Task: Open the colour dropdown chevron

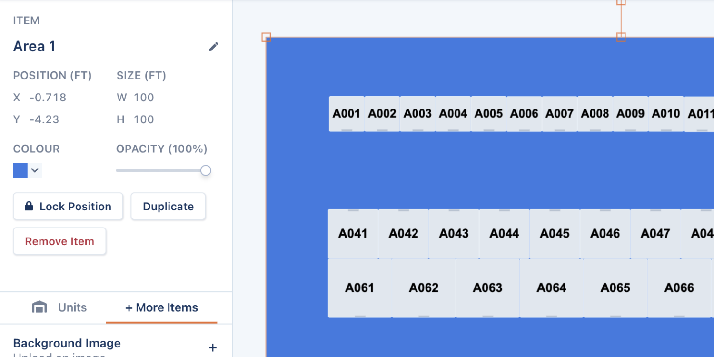Action: (35, 170)
